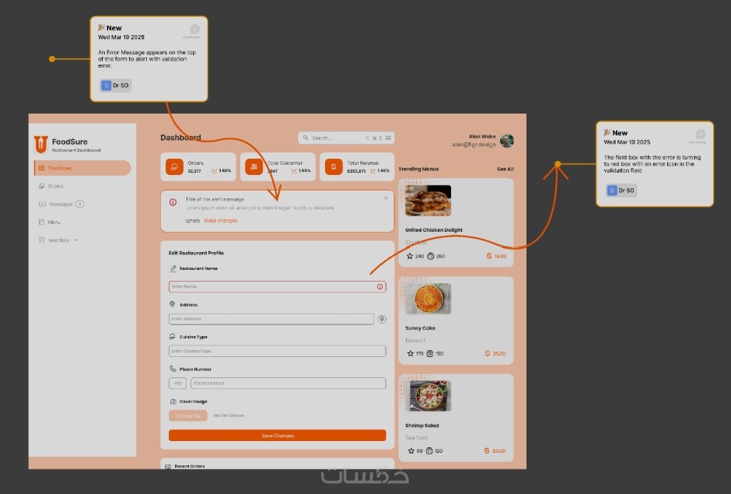The height and width of the screenshot is (494, 731).
Task: Focus the Enter Address field
Action: point(271,319)
